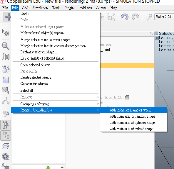Select the object move arrows tool
Image resolution: width=174 pixels, height=169 pixels.
8,17
